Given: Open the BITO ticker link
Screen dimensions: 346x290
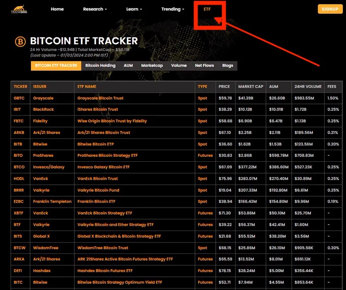Looking at the screenshot, I should tap(18, 155).
